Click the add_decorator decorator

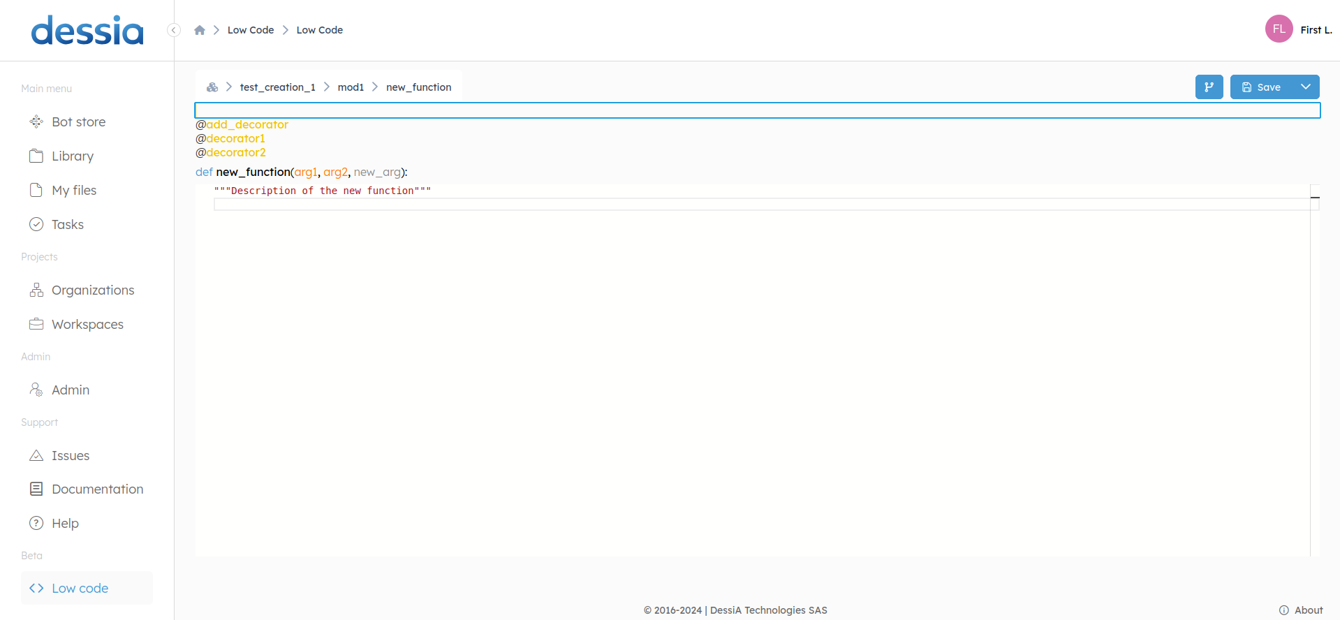tap(247, 124)
